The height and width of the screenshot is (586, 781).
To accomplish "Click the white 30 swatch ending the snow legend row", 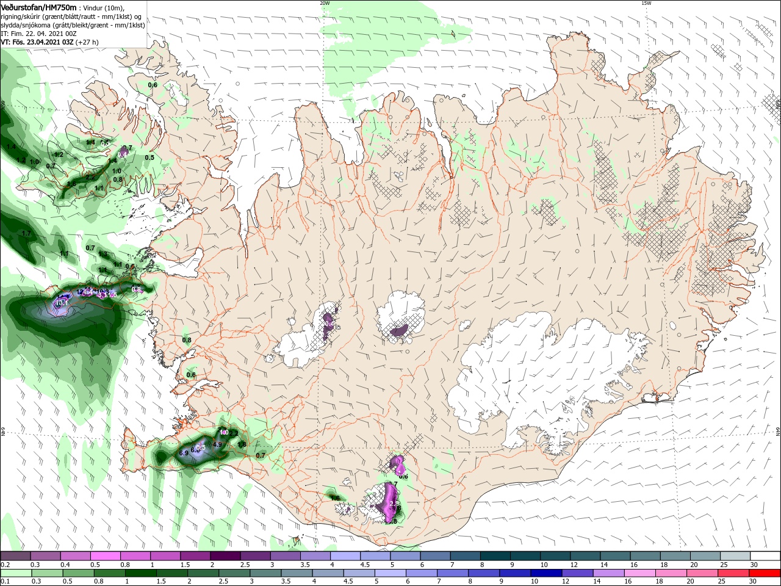I will [766, 556].
